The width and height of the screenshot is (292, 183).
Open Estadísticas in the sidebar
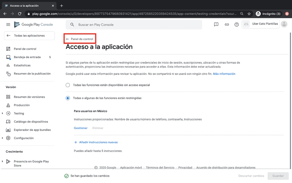click(x=22, y=65)
